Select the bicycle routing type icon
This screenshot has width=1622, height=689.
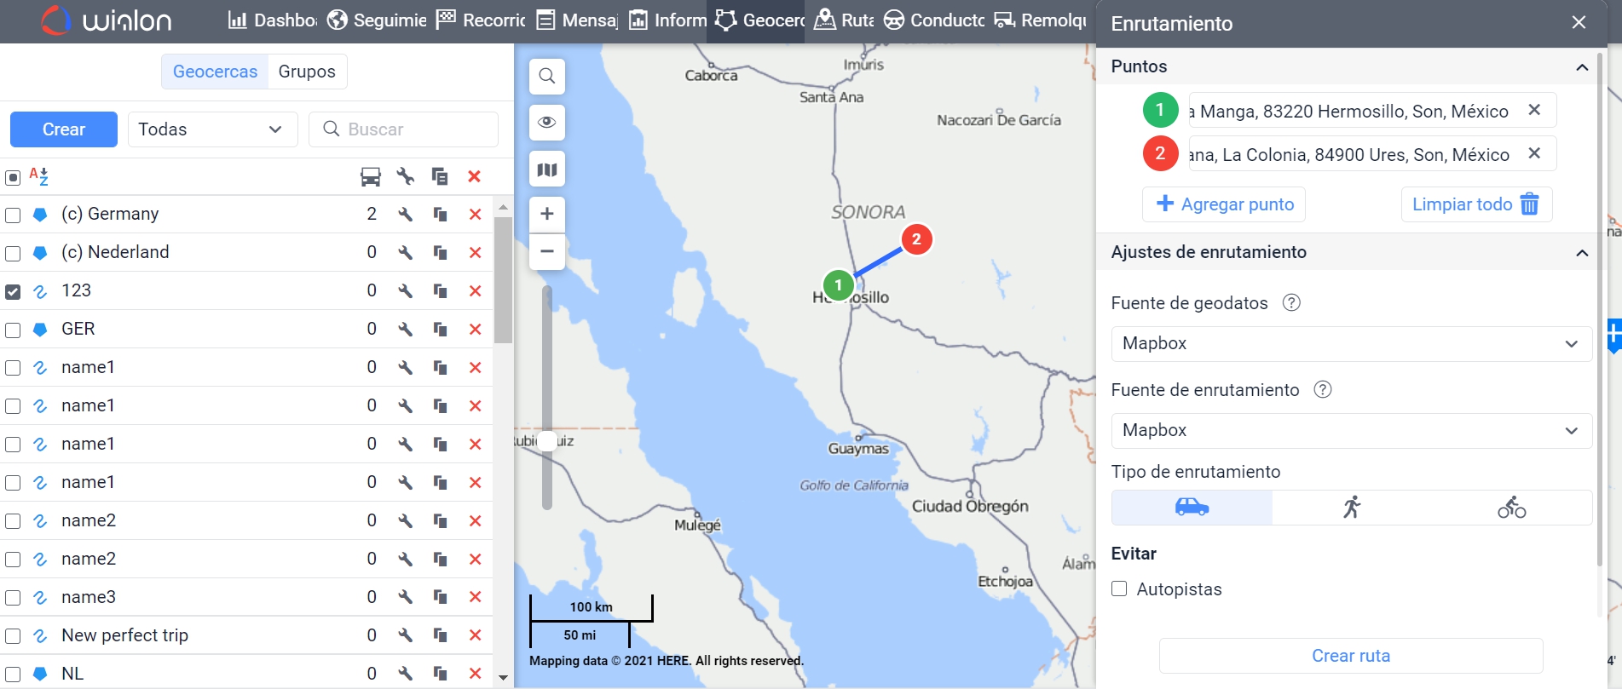tap(1511, 508)
